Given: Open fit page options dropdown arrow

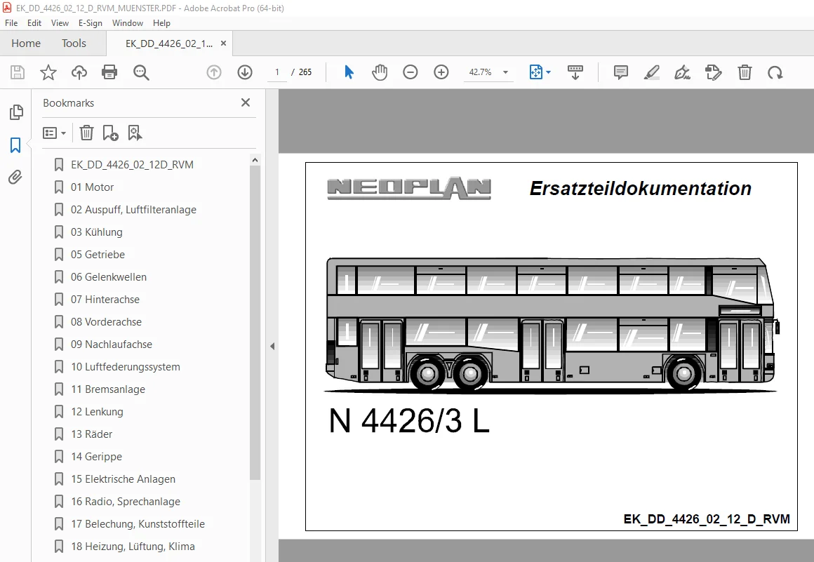Looking at the screenshot, I should tap(548, 72).
